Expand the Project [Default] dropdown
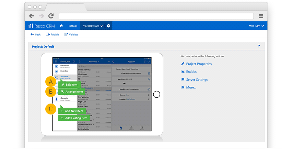Viewport: 293px width, 149px height. pos(102,26)
